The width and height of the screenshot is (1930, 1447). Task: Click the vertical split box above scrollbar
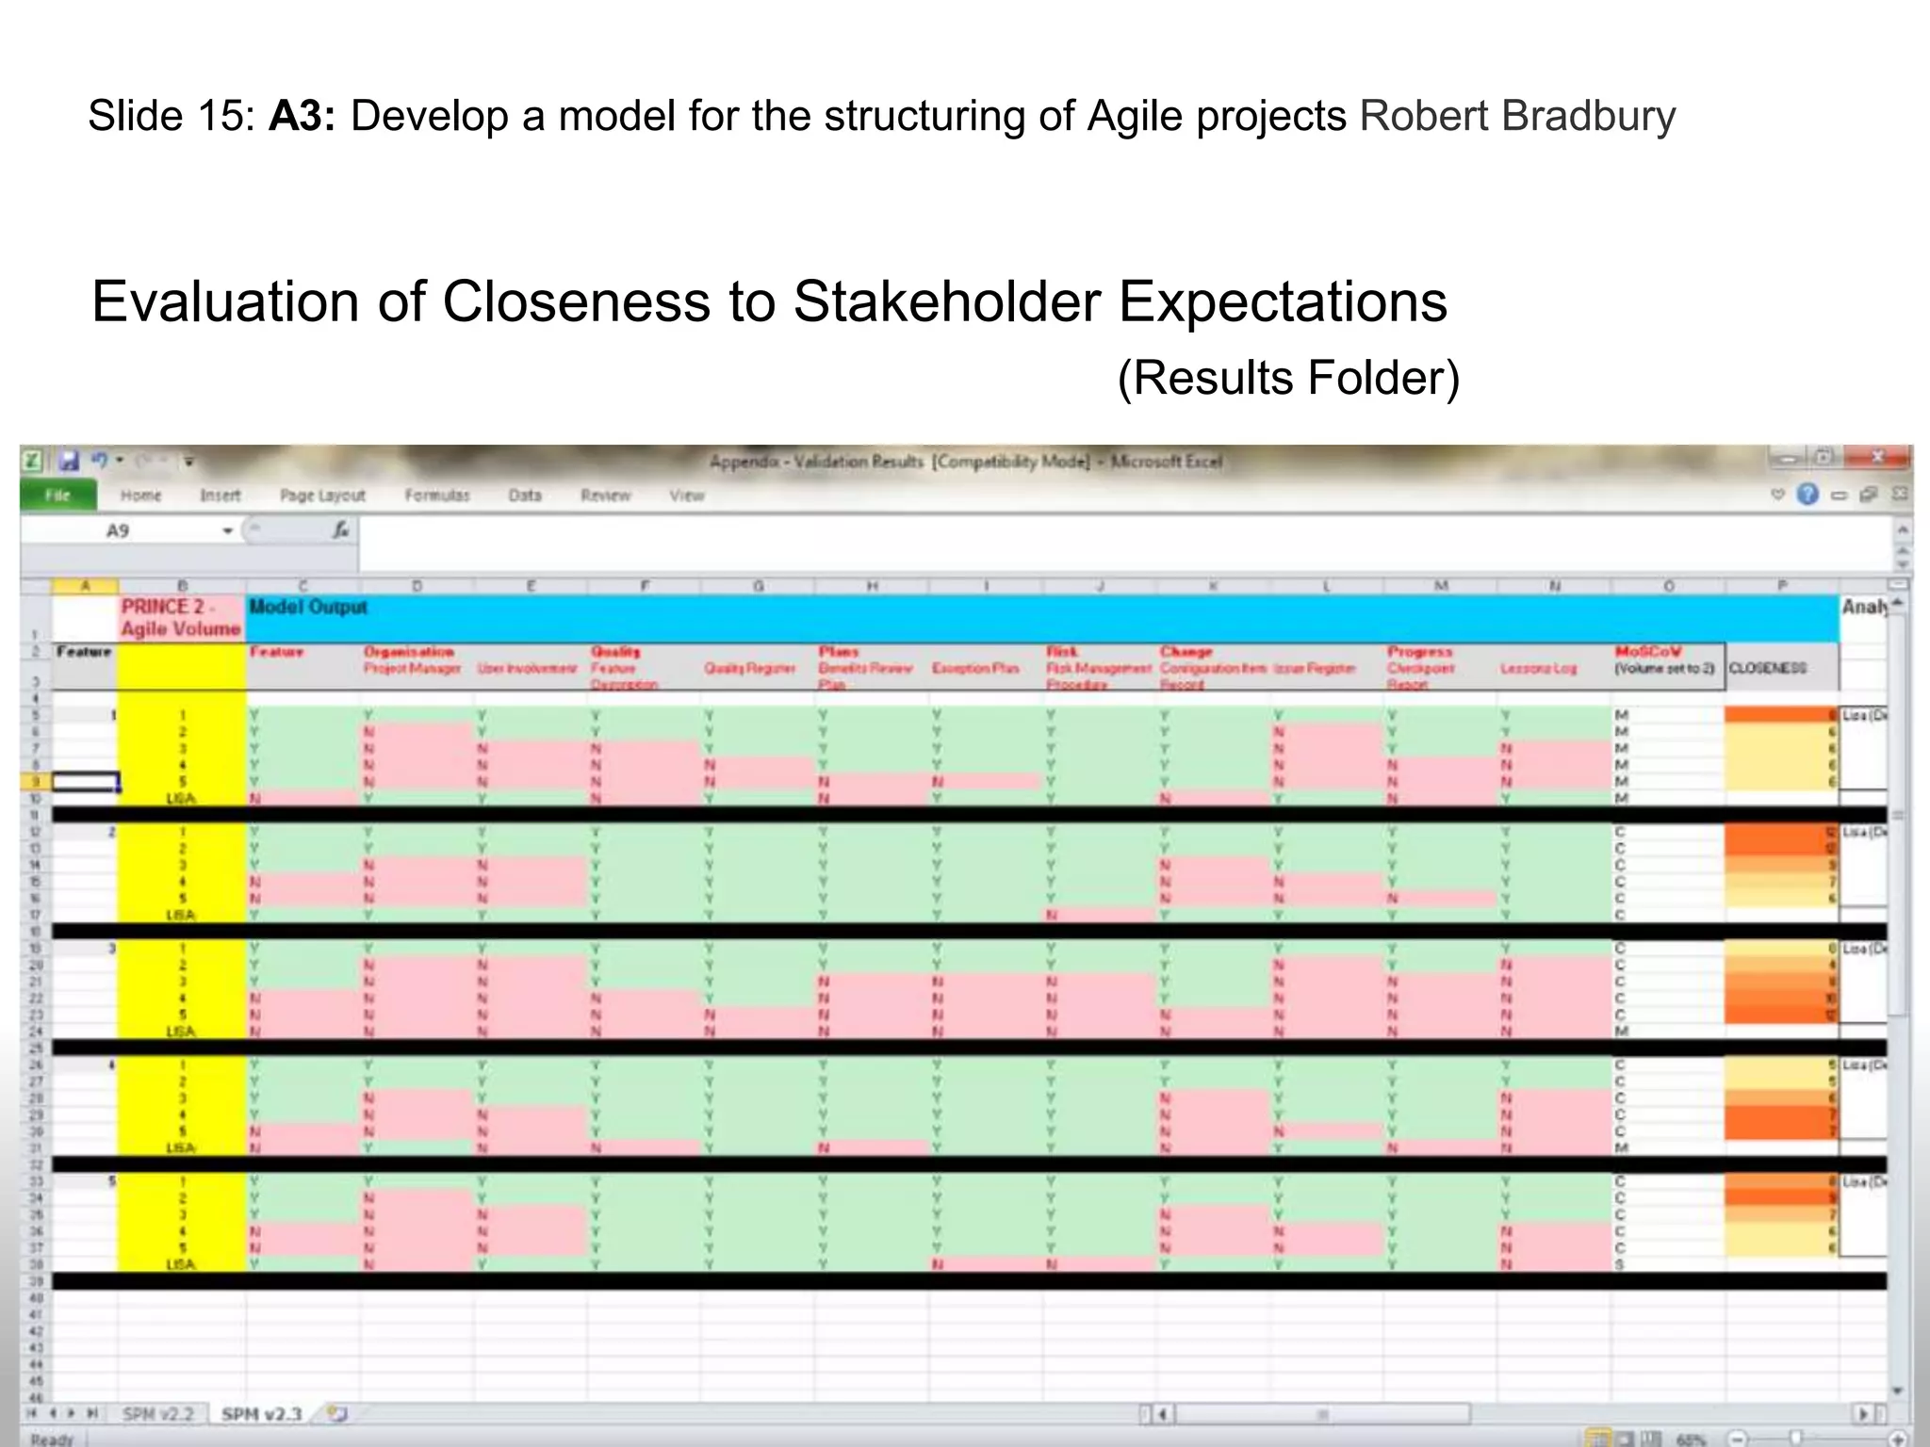1899,584
